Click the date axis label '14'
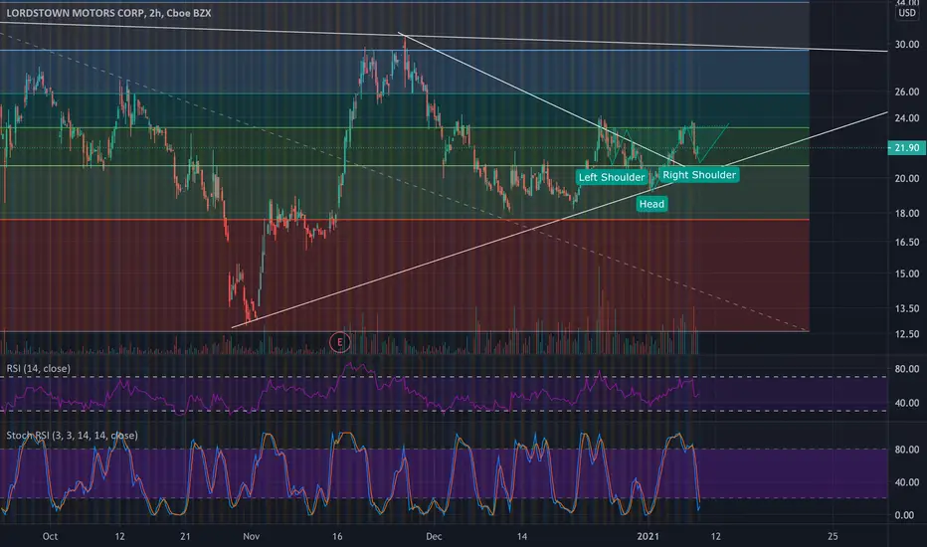 click(x=522, y=536)
